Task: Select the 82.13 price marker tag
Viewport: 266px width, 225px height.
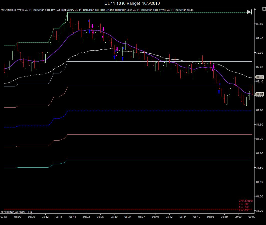Action: click(x=259, y=77)
